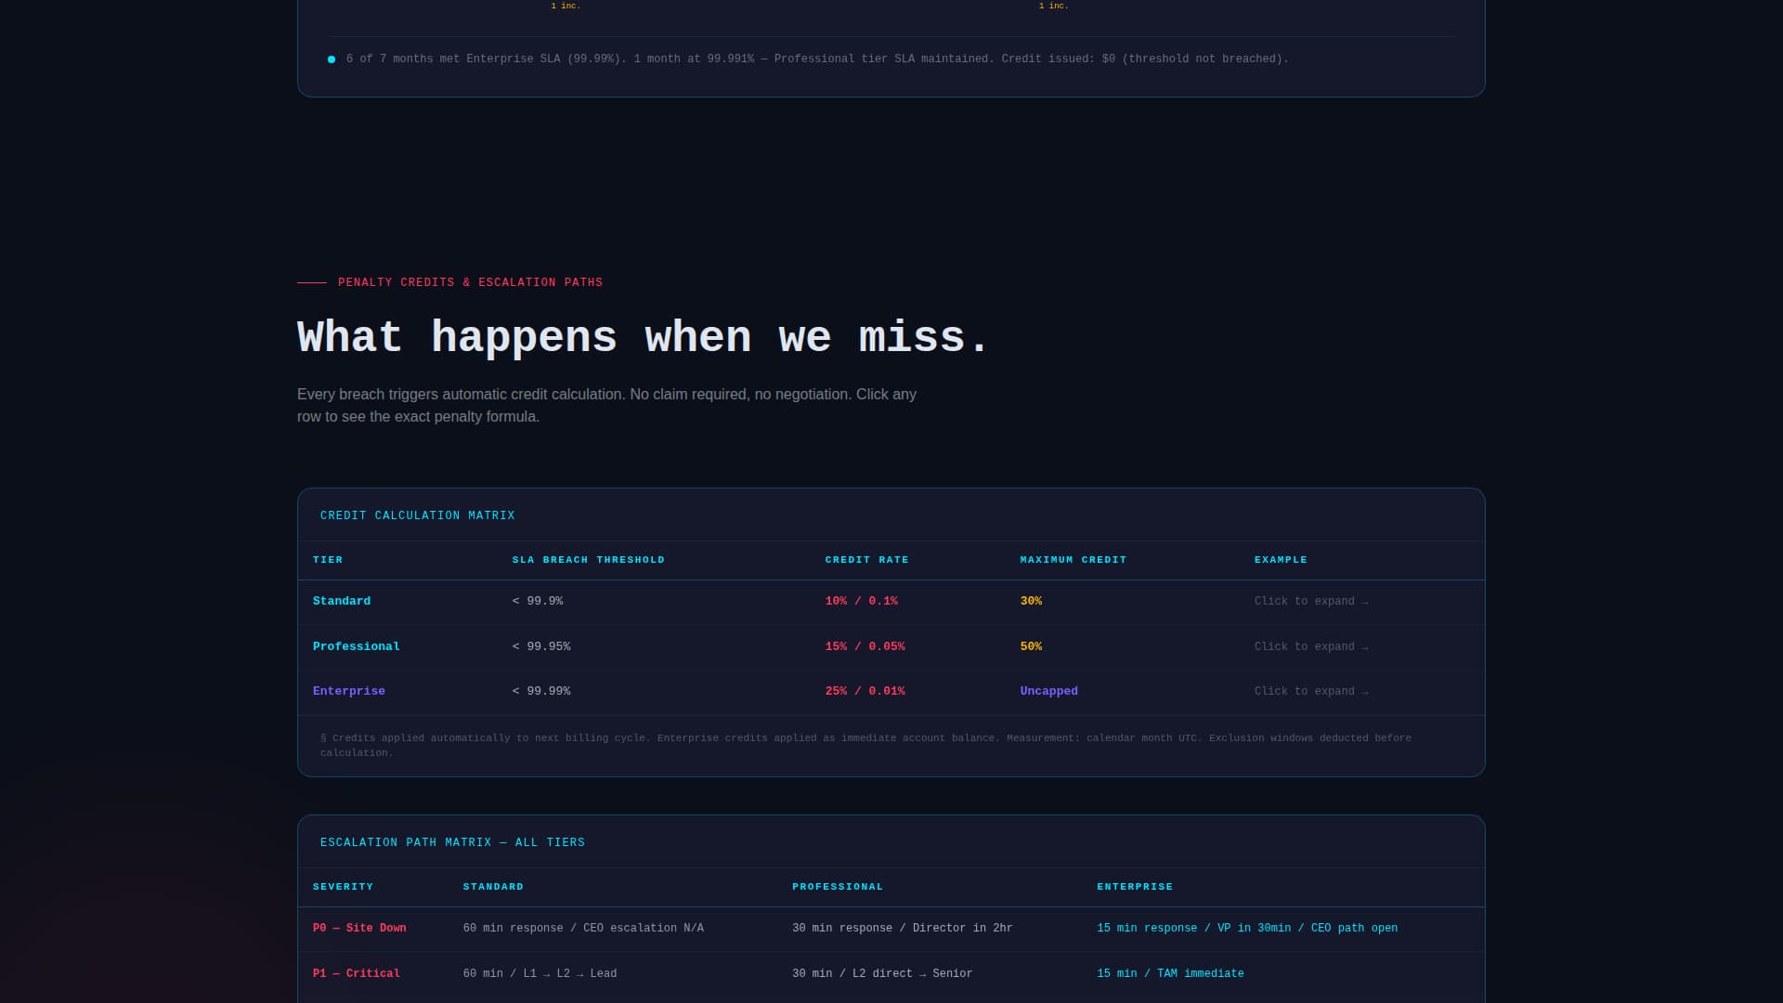Click the CREDIT RATE column header
Screen dimensions: 1783x1003
(x=866, y=560)
